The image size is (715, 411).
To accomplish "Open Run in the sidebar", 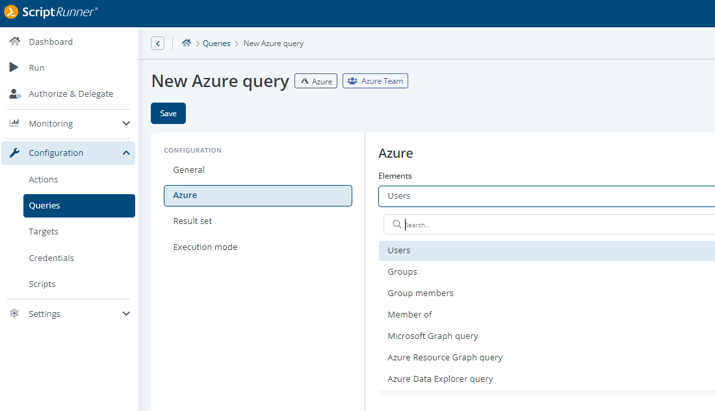I will click(x=36, y=68).
